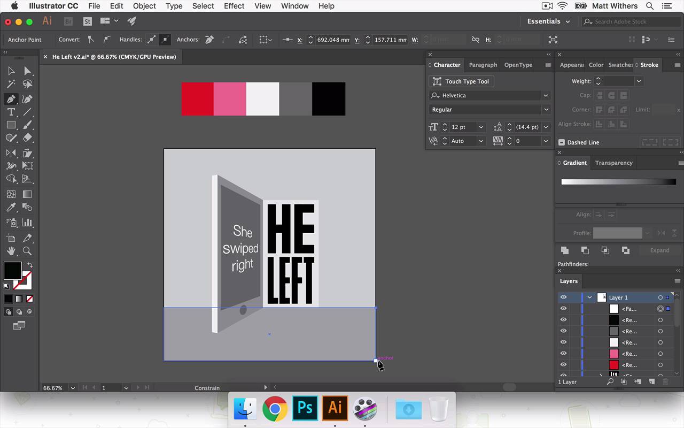684x428 pixels.
Task: Toggle visibility of the <Pa... path sublayer
Action: [563, 309]
